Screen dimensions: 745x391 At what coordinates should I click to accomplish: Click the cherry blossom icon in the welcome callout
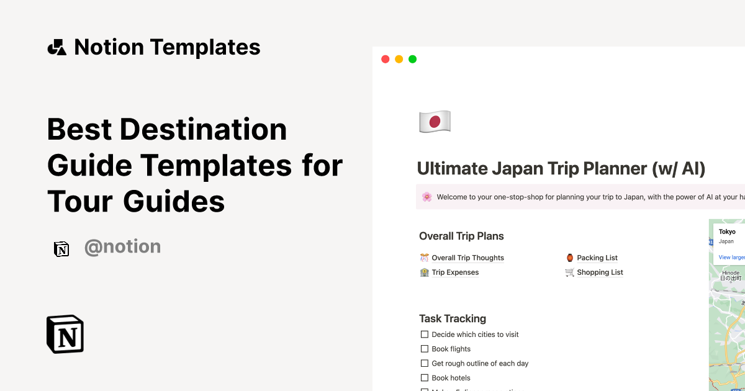click(428, 196)
